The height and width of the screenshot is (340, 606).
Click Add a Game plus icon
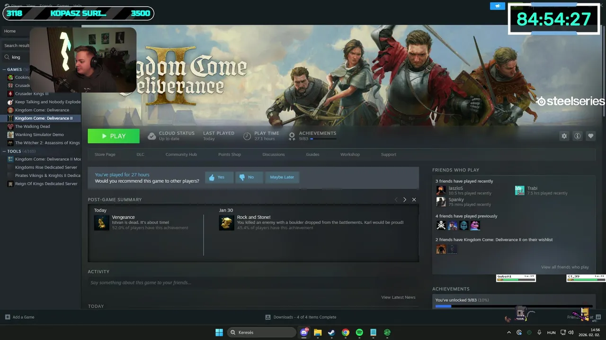click(x=7, y=317)
